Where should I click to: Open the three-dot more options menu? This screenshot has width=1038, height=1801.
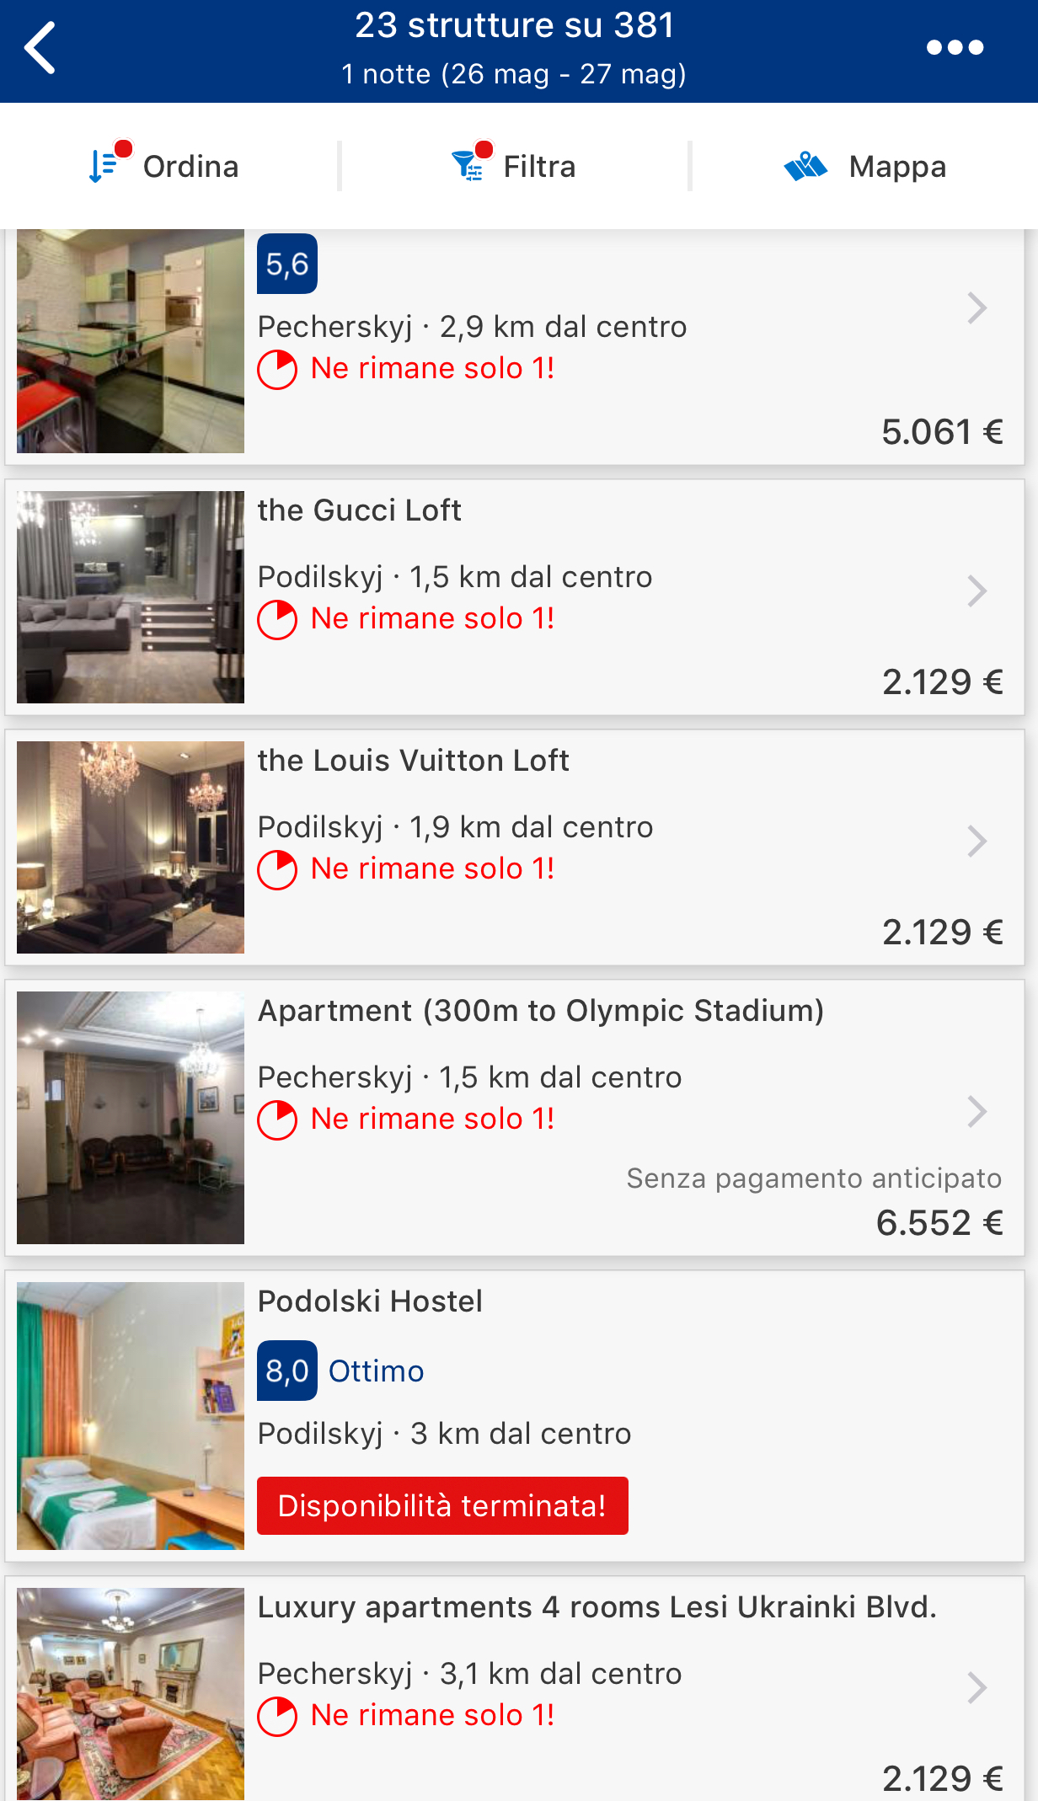click(x=955, y=48)
